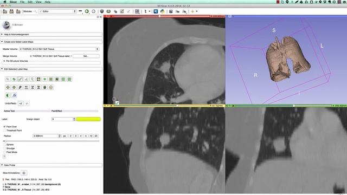Image resolution: width=347 pixels, height=195 pixels.
Task: Select the blue G effect icon
Action: tap(15, 95)
